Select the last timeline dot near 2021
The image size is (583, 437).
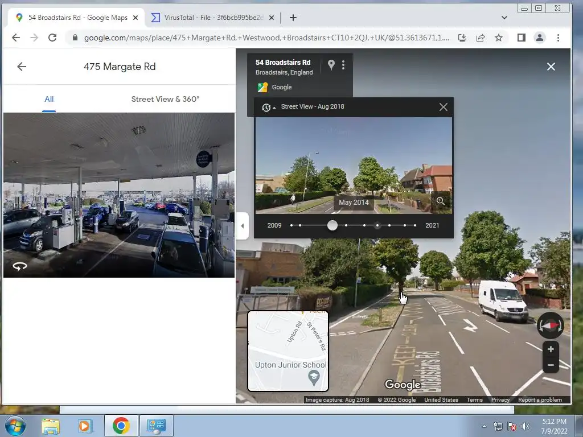coord(415,225)
